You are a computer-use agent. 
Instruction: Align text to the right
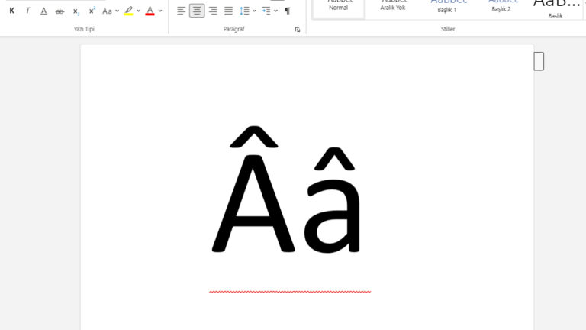click(213, 11)
